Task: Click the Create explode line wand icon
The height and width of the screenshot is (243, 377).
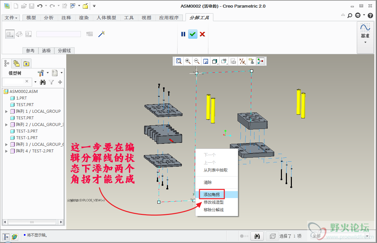Action: tap(102, 34)
